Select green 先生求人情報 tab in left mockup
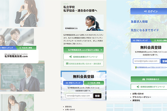The width and height of the screenshot is (167, 111). pyautogui.click(x=26, y=48)
